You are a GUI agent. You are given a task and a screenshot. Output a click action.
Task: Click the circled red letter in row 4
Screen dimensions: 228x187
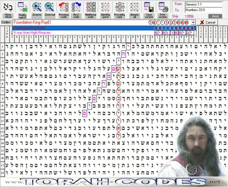[119, 69]
